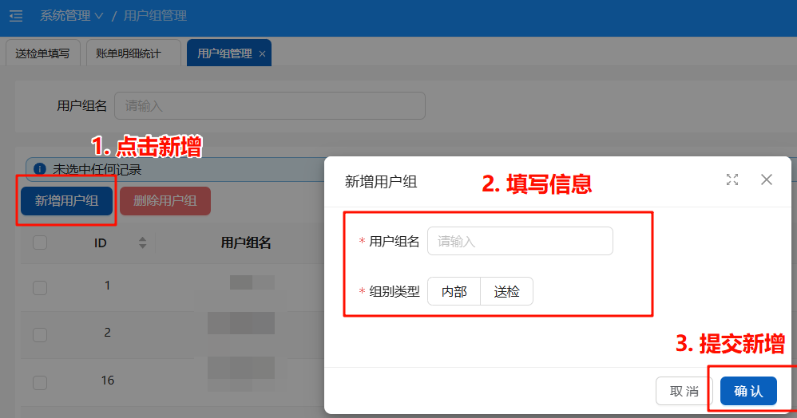Click the 删除用户组 button
This screenshot has width=797, height=418.
165,201
